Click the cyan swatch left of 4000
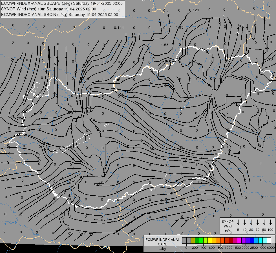This screenshot has width=276, height=253. (x=260, y=240)
